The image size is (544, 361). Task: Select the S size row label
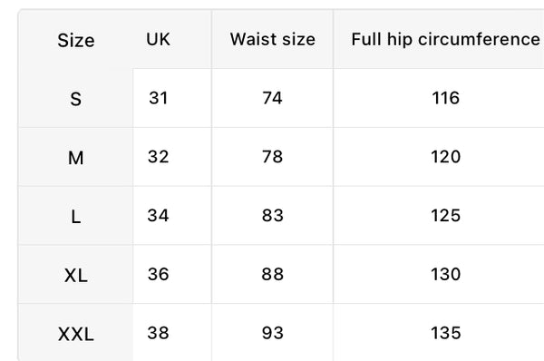[75, 99]
